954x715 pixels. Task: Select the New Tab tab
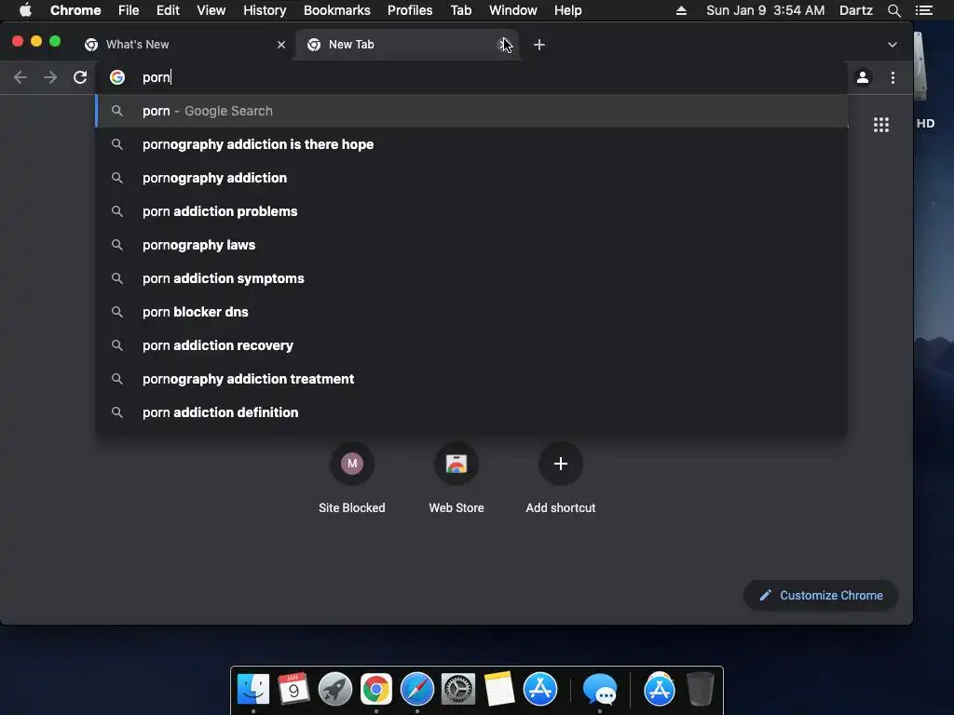click(406, 45)
